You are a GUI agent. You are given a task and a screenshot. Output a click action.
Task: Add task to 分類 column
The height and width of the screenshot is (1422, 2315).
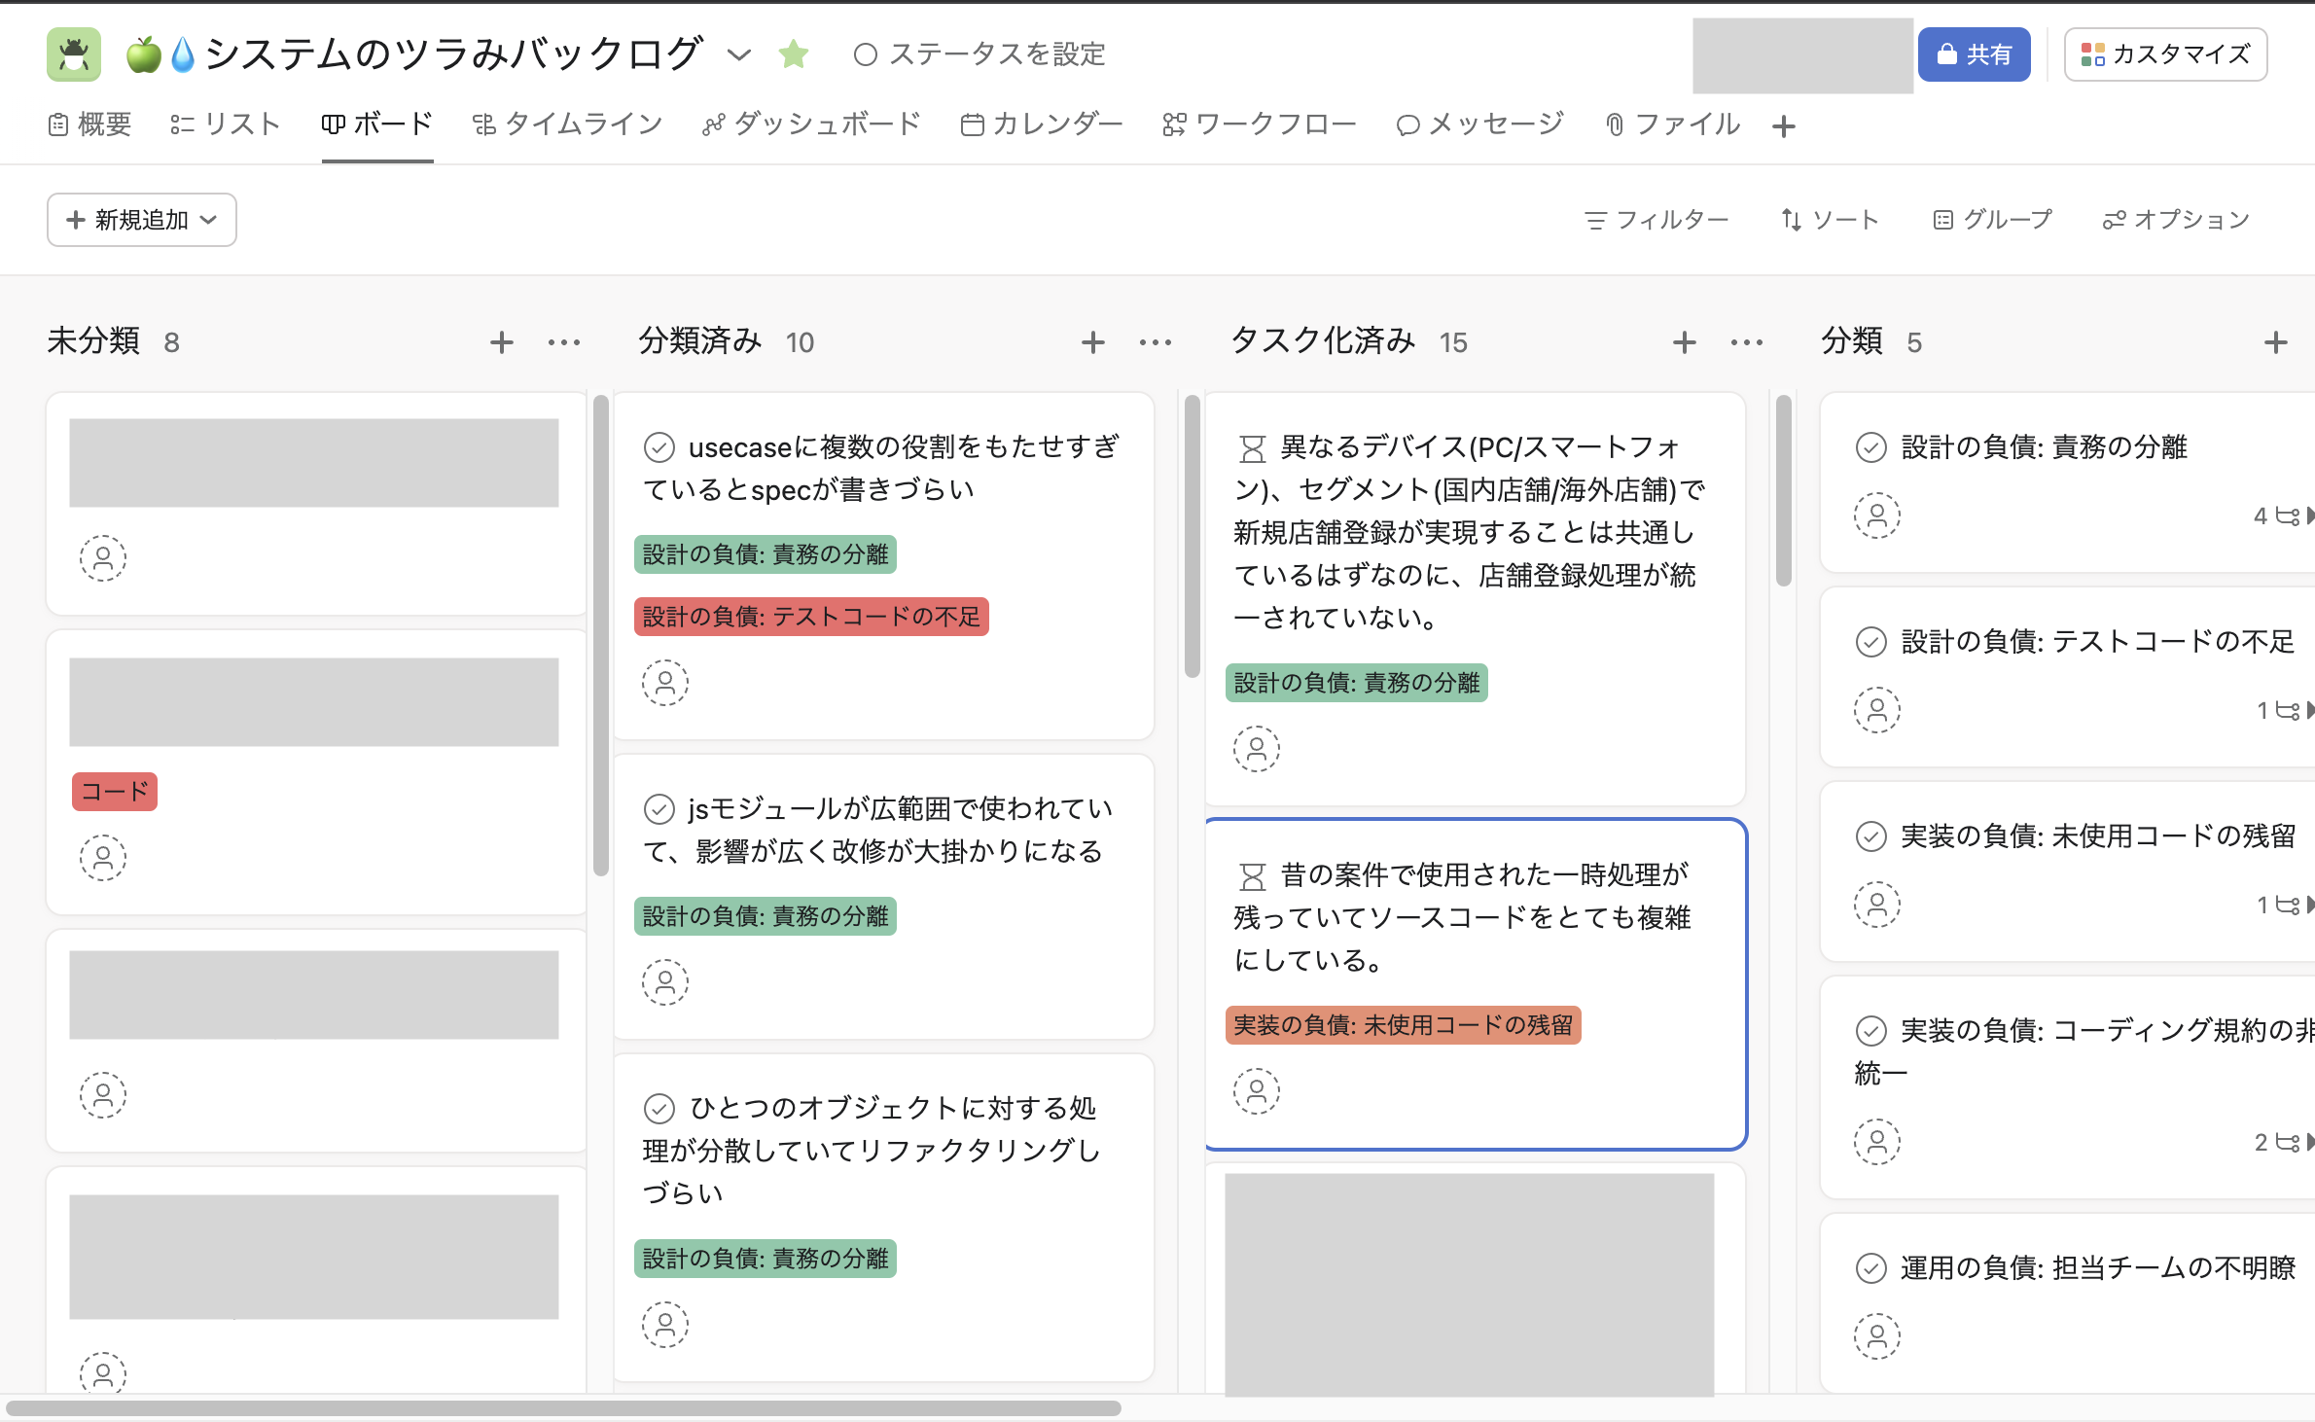tap(2275, 342)
